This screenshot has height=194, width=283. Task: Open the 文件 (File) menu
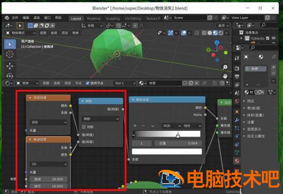[x=15, y=17]
